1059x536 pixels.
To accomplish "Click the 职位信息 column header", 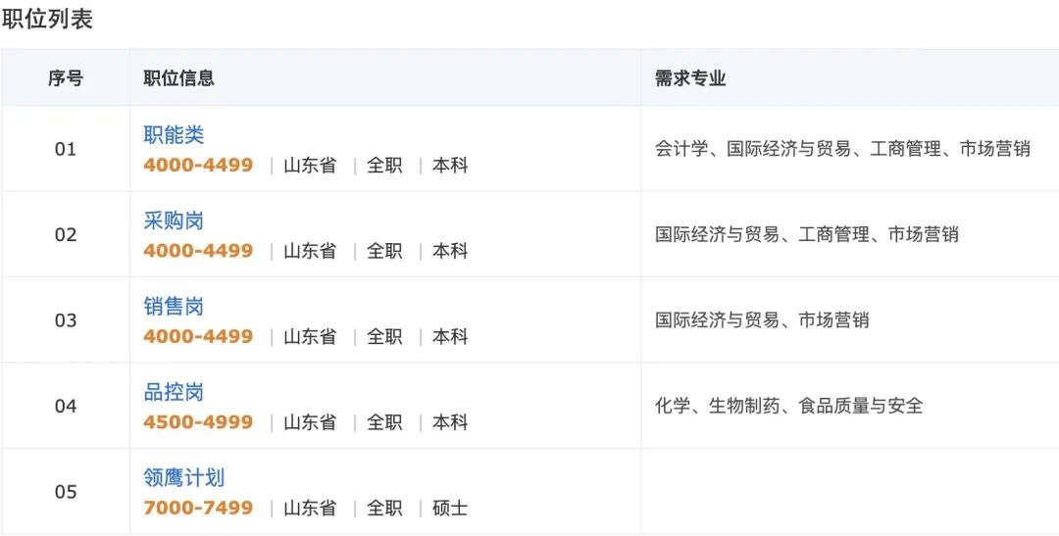I will [178, 78].
